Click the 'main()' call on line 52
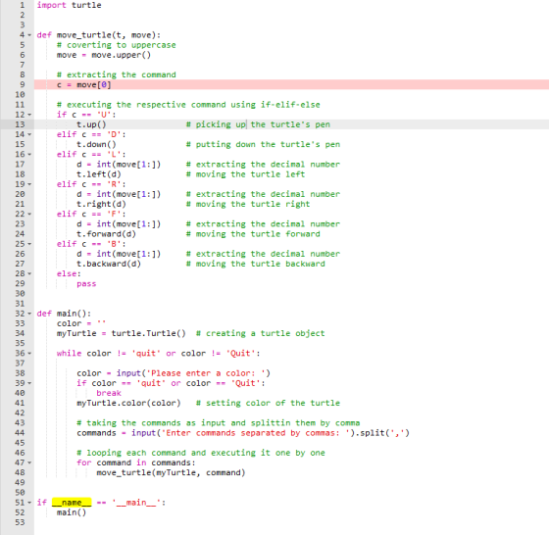This screenshot has height=535, width=549. 72,512
